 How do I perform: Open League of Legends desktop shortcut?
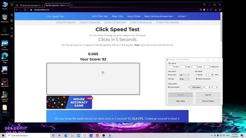pyautogui.click(x=5, y=97)
